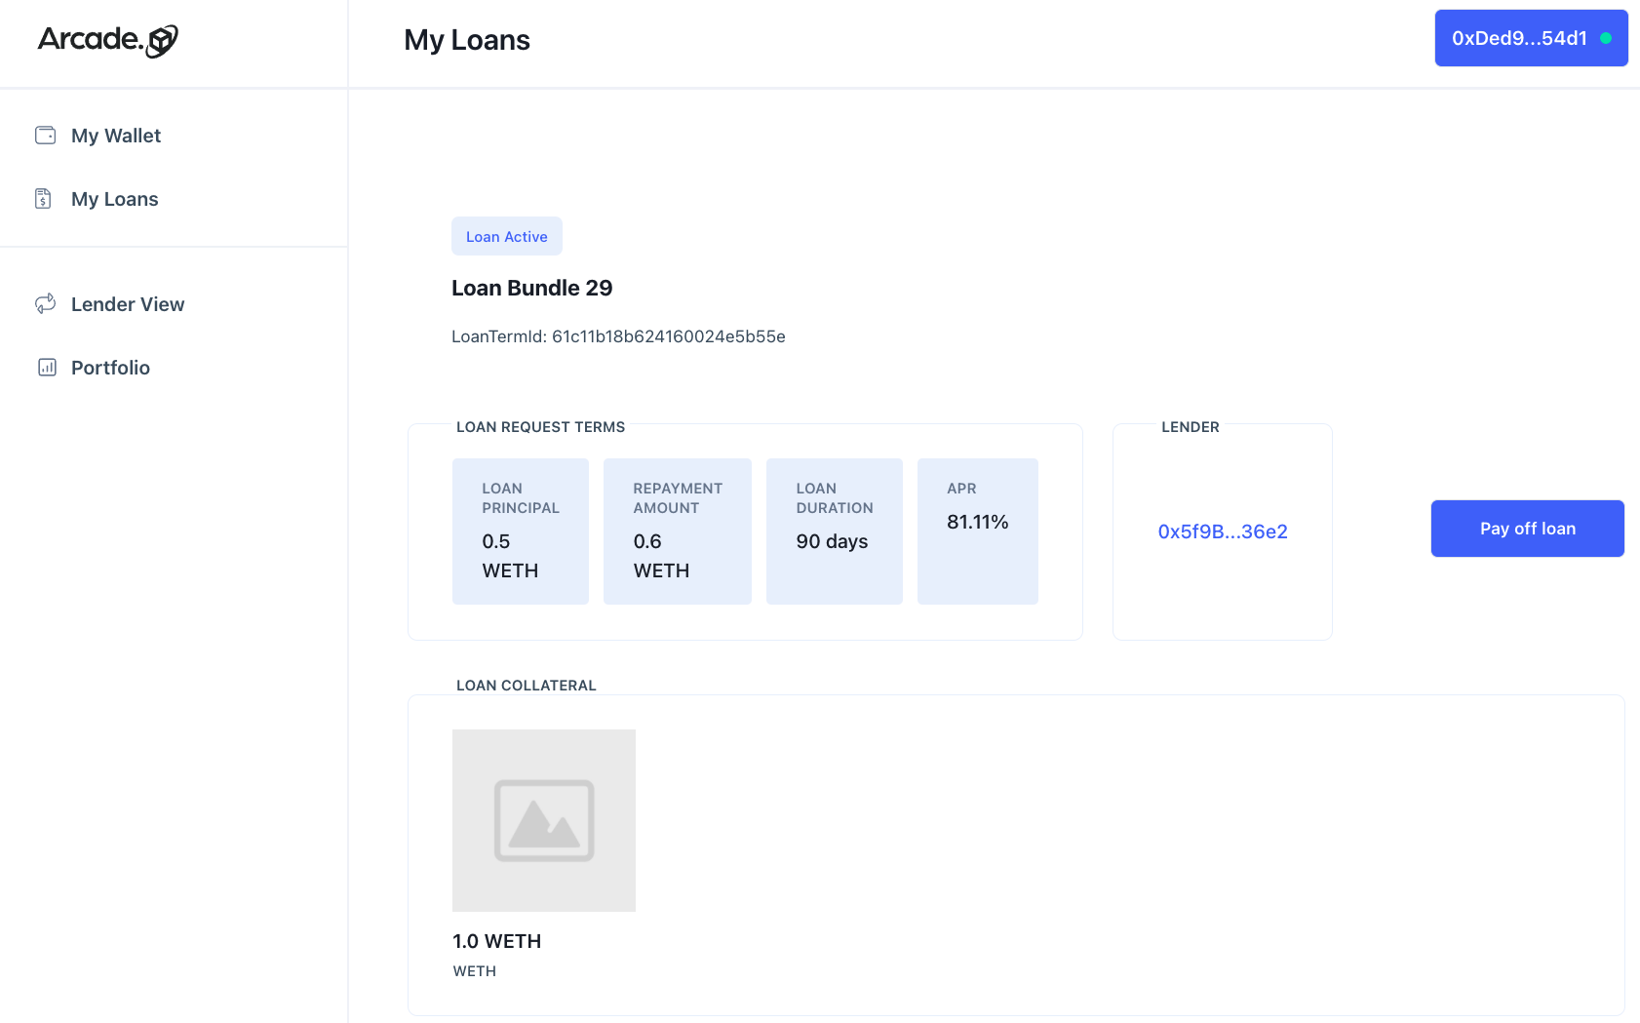Open the Portfolio page
The image size is (1640, 1023).
[110, 368]
